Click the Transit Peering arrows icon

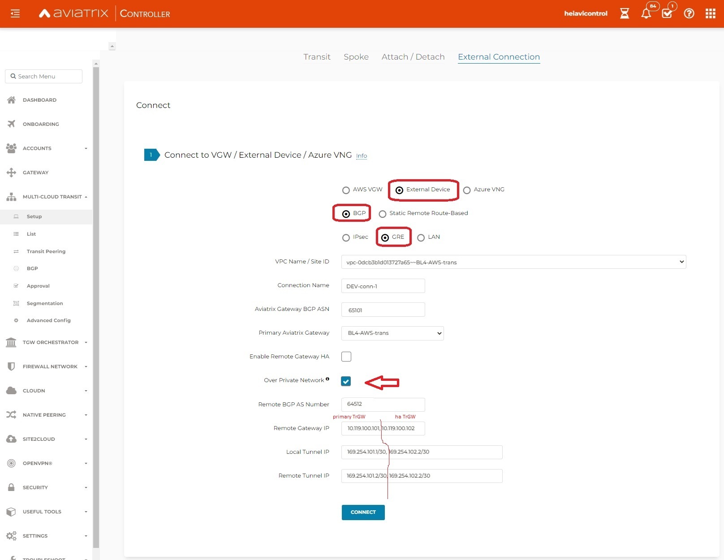click(16, 251)
